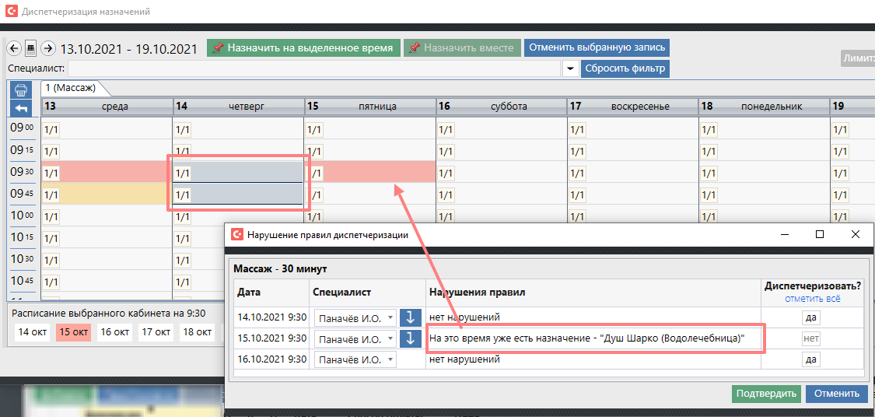
Task: Open the calendar date picker icon
Action: point(30,48)
